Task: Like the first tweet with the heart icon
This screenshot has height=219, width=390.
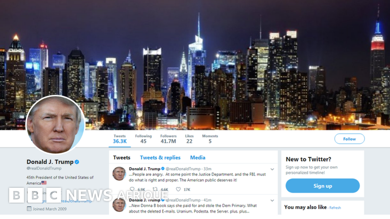Action: (x=178, y=189)
